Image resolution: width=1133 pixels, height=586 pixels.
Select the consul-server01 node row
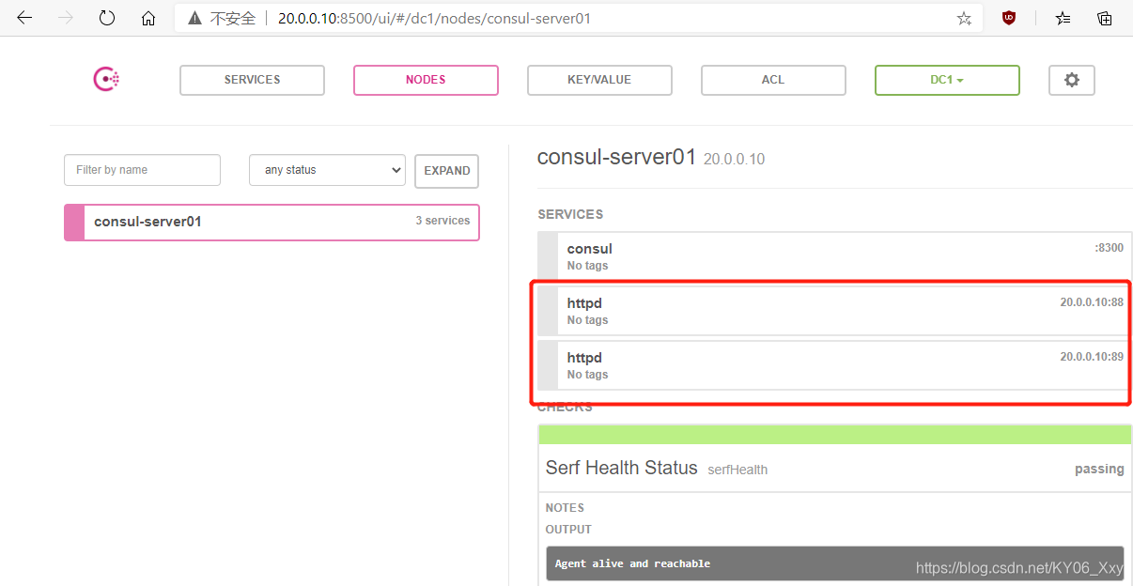click(x=272, y=223)
